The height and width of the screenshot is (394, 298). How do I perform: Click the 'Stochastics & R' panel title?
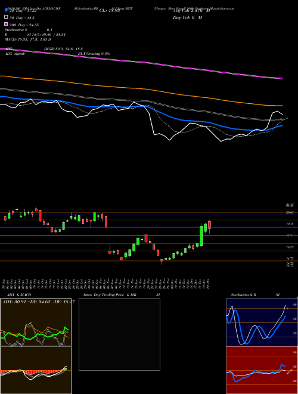pos(243,295)
